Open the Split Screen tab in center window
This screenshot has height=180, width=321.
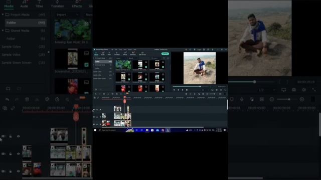[142, 53]
